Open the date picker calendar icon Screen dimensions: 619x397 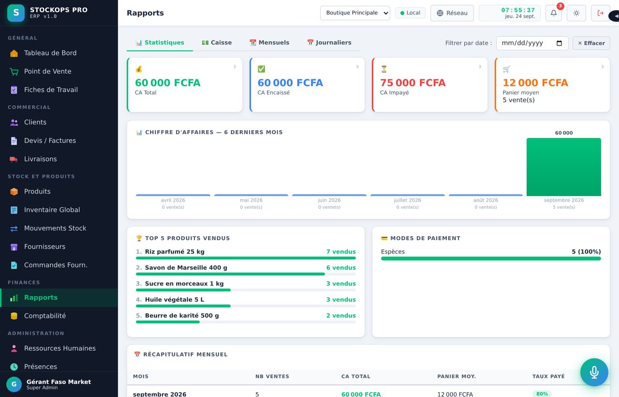559,43
